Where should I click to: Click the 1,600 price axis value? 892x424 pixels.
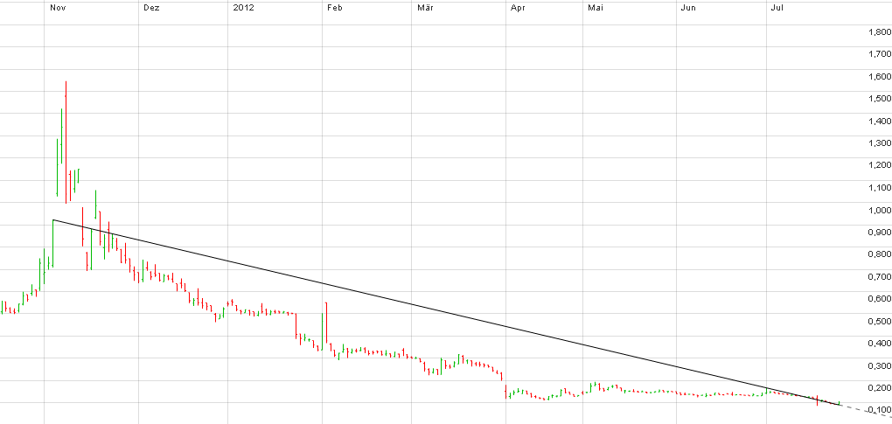pyautogui.click(x=880, y=77)
